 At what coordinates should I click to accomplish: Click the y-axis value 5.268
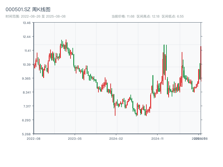click(x=26, y=134)
